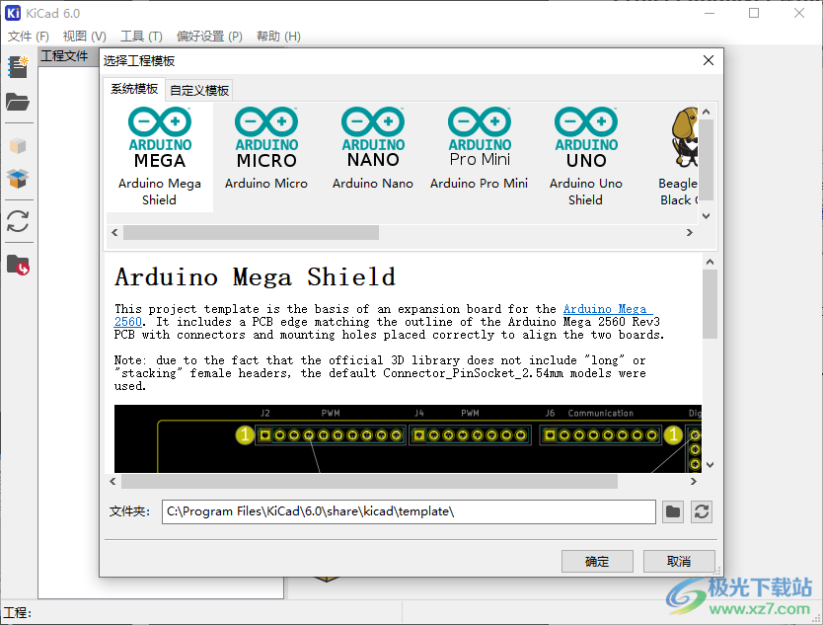This screenshot has height=625, width=823.
Task: Click the Refresh icon in left toolbar
Action: coord(18,220)
